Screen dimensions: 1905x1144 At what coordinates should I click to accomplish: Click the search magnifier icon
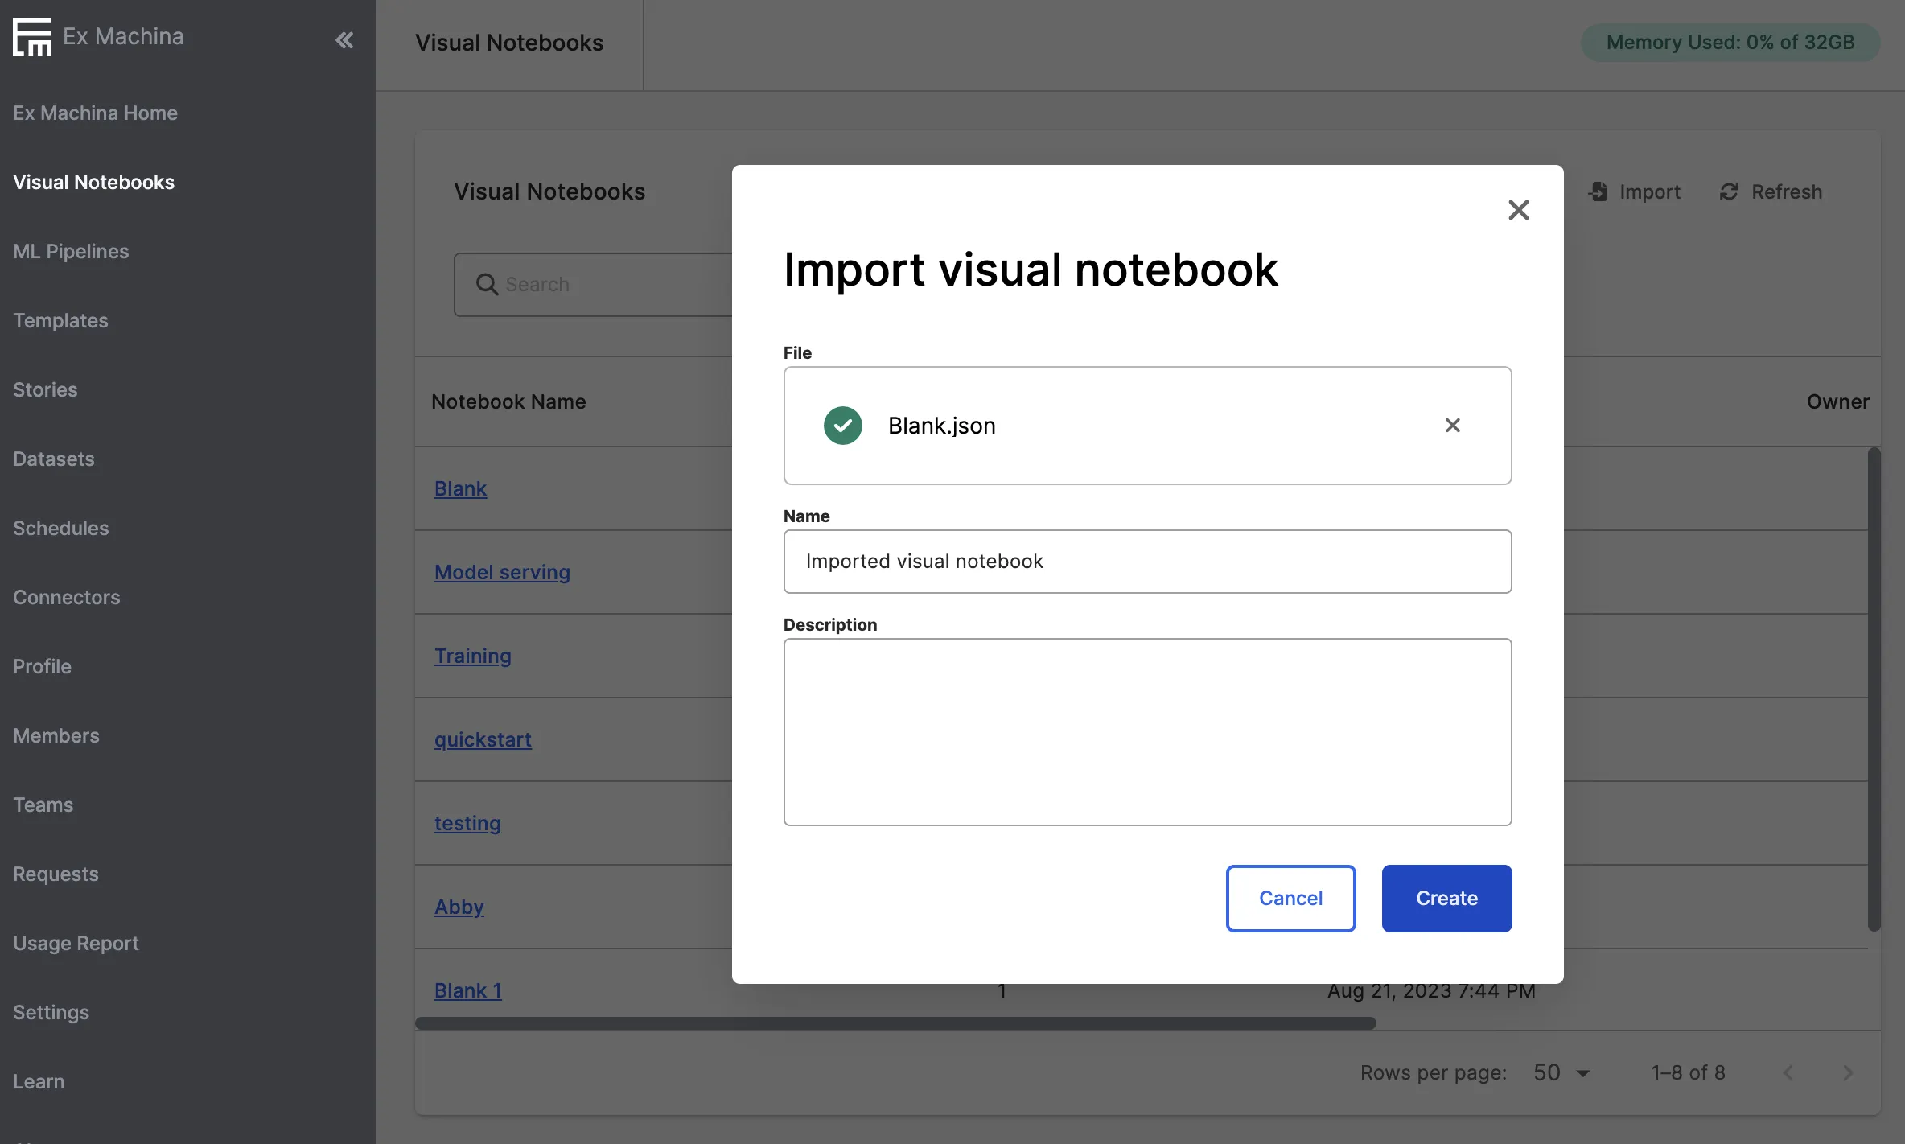[487, 284]
